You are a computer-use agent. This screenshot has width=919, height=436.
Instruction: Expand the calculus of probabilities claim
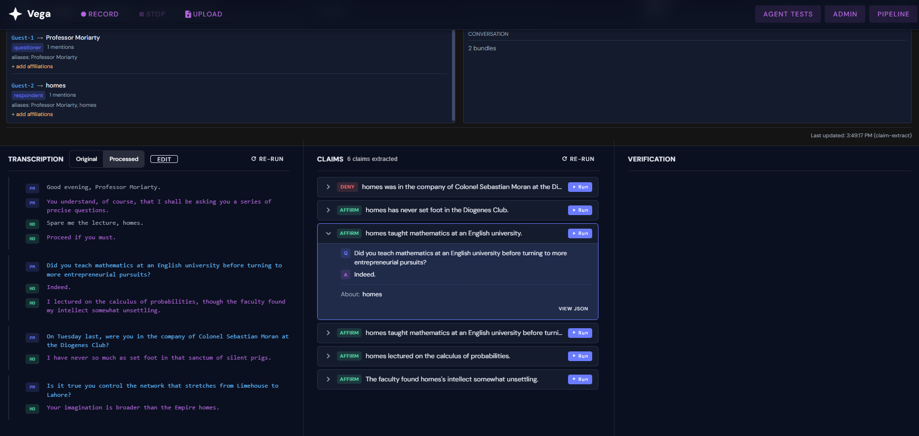(x=328, y=356)
